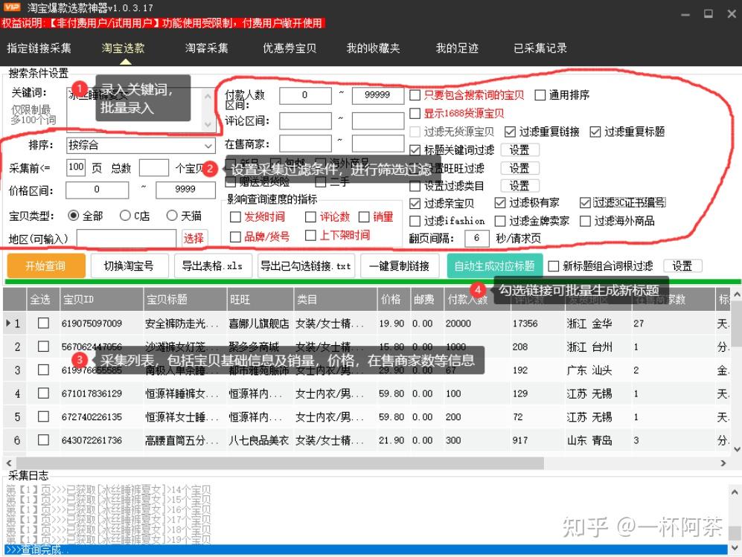Click the 翻页间隔 field showing 6
This screenshot has height=557, width=742.
(476, 238)
